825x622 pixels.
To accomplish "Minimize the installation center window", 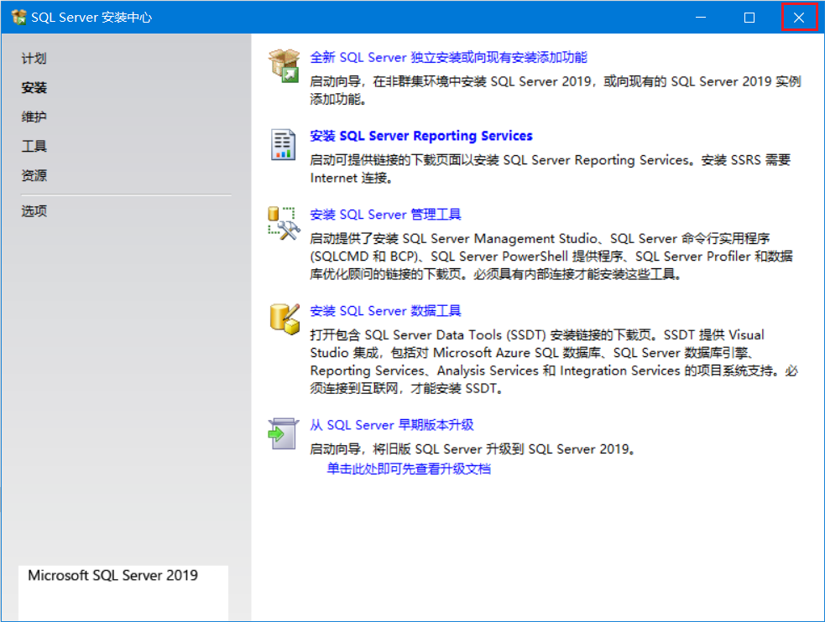I will pos(701,18).
